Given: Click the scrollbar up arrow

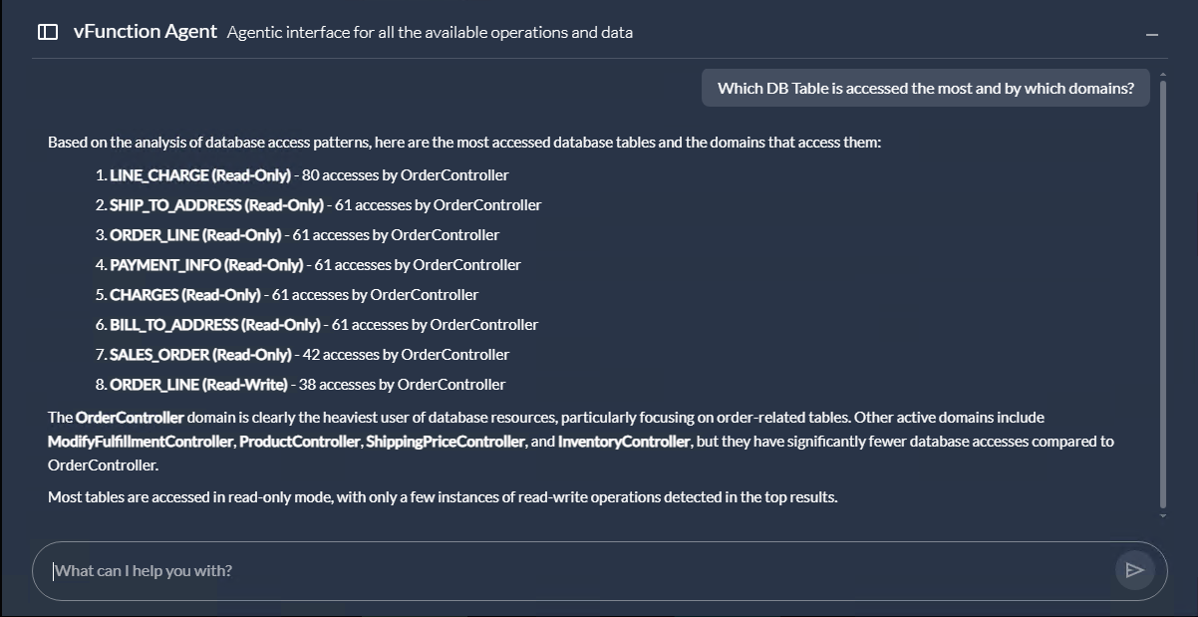Looking at the screenshot, I should coord(1162,73).
